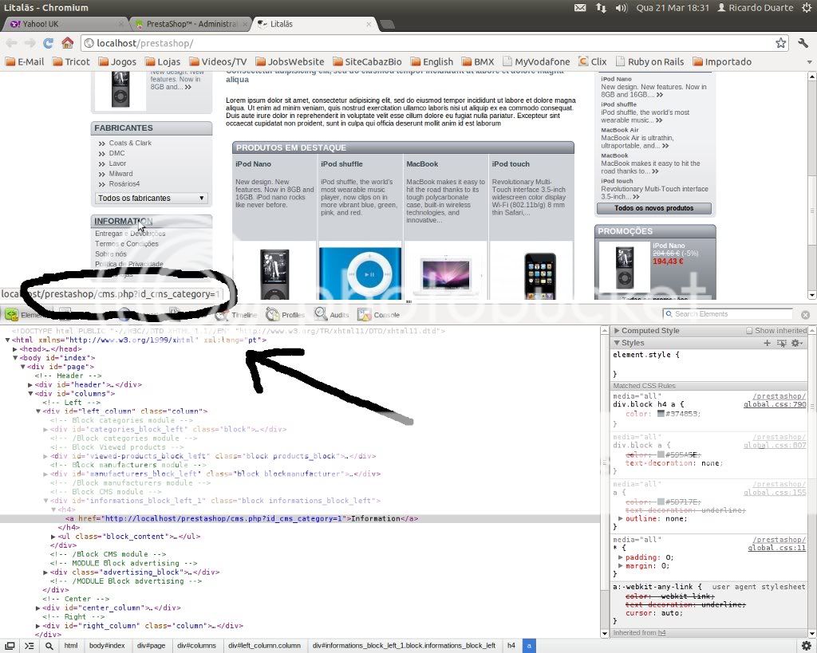
Task: Undock DevTools with the dock icon
Action: [10, 646]
